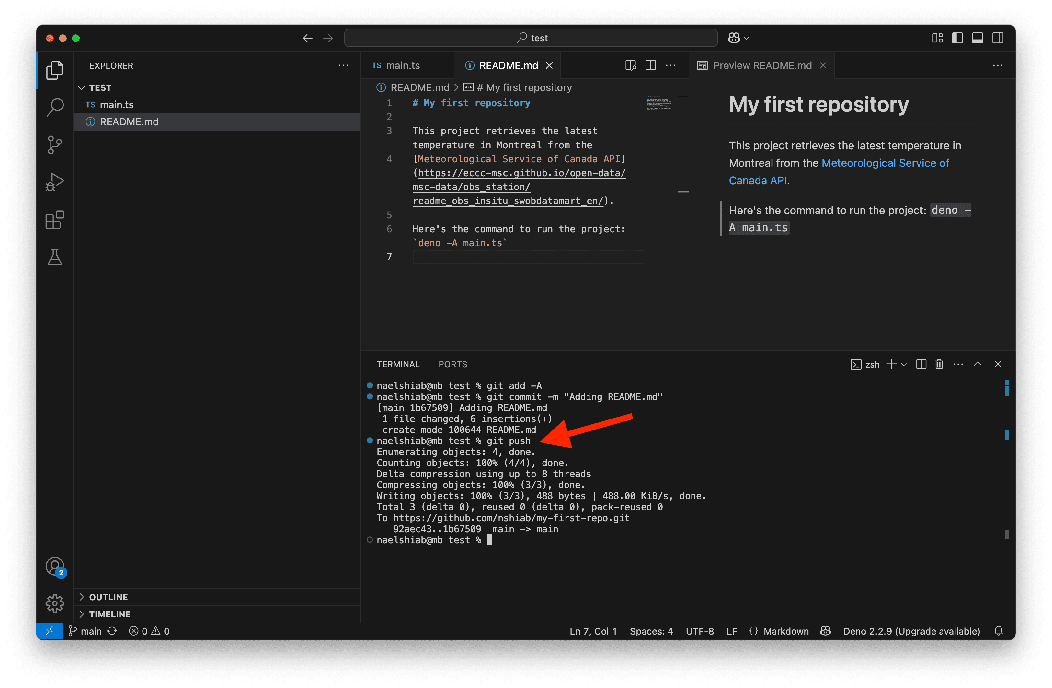
Task: Click the editor minimap thumbnail
Action: tap(658, 103)
